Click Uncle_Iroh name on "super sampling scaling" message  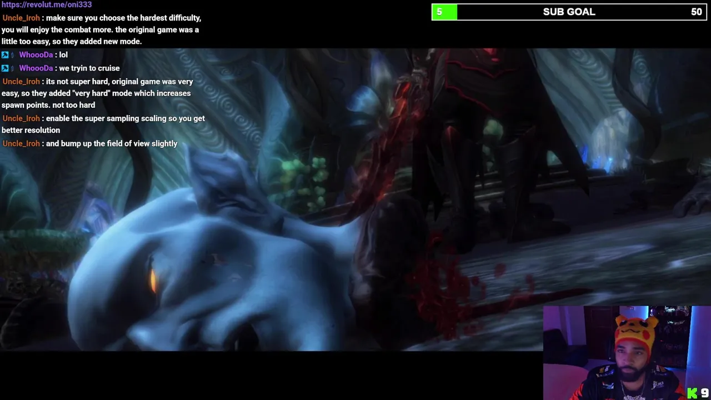tap(21, 118)
